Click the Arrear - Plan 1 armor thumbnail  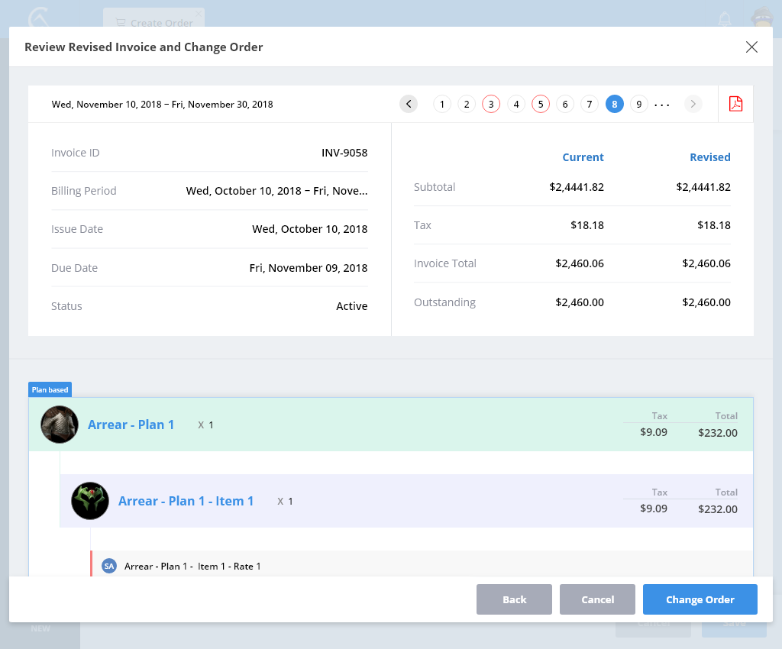[x=60, y=425]
